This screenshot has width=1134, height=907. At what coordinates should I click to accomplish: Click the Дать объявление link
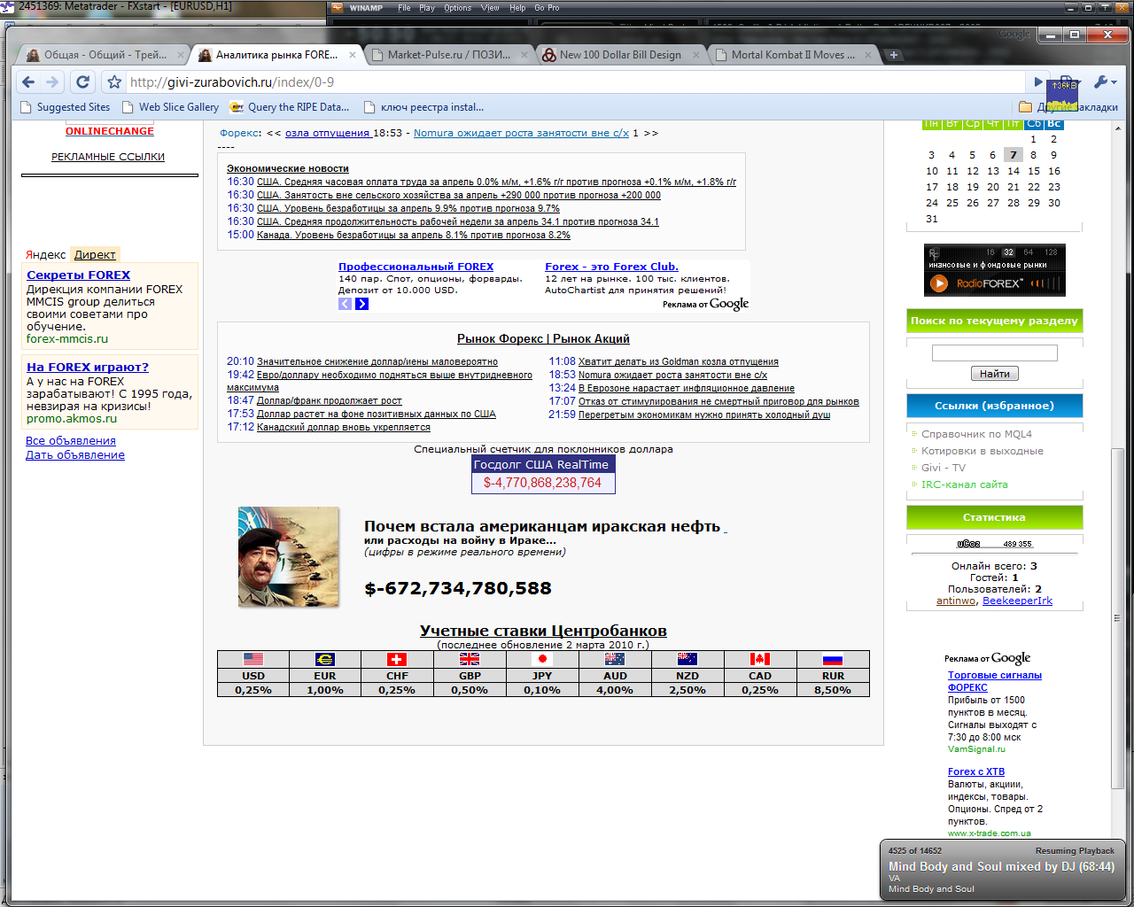(75, 455)
